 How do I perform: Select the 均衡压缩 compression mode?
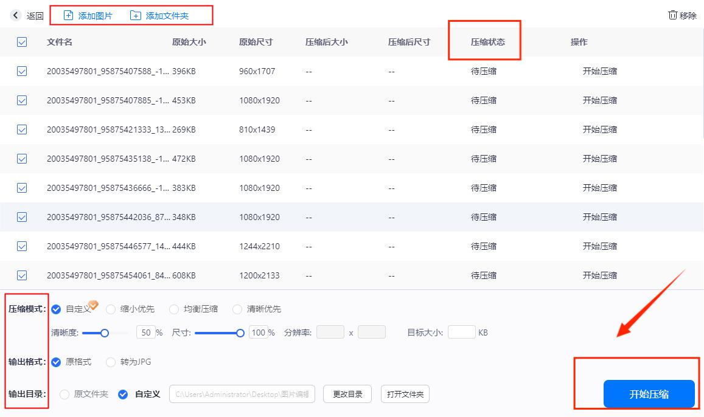[174, 309]
